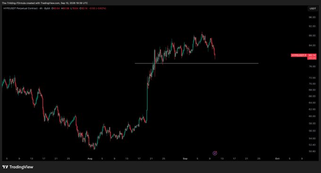Click the red HYPEUSDT.P price axis label
The width and height of the screenshot is (321, 173).
pos(299,55)
